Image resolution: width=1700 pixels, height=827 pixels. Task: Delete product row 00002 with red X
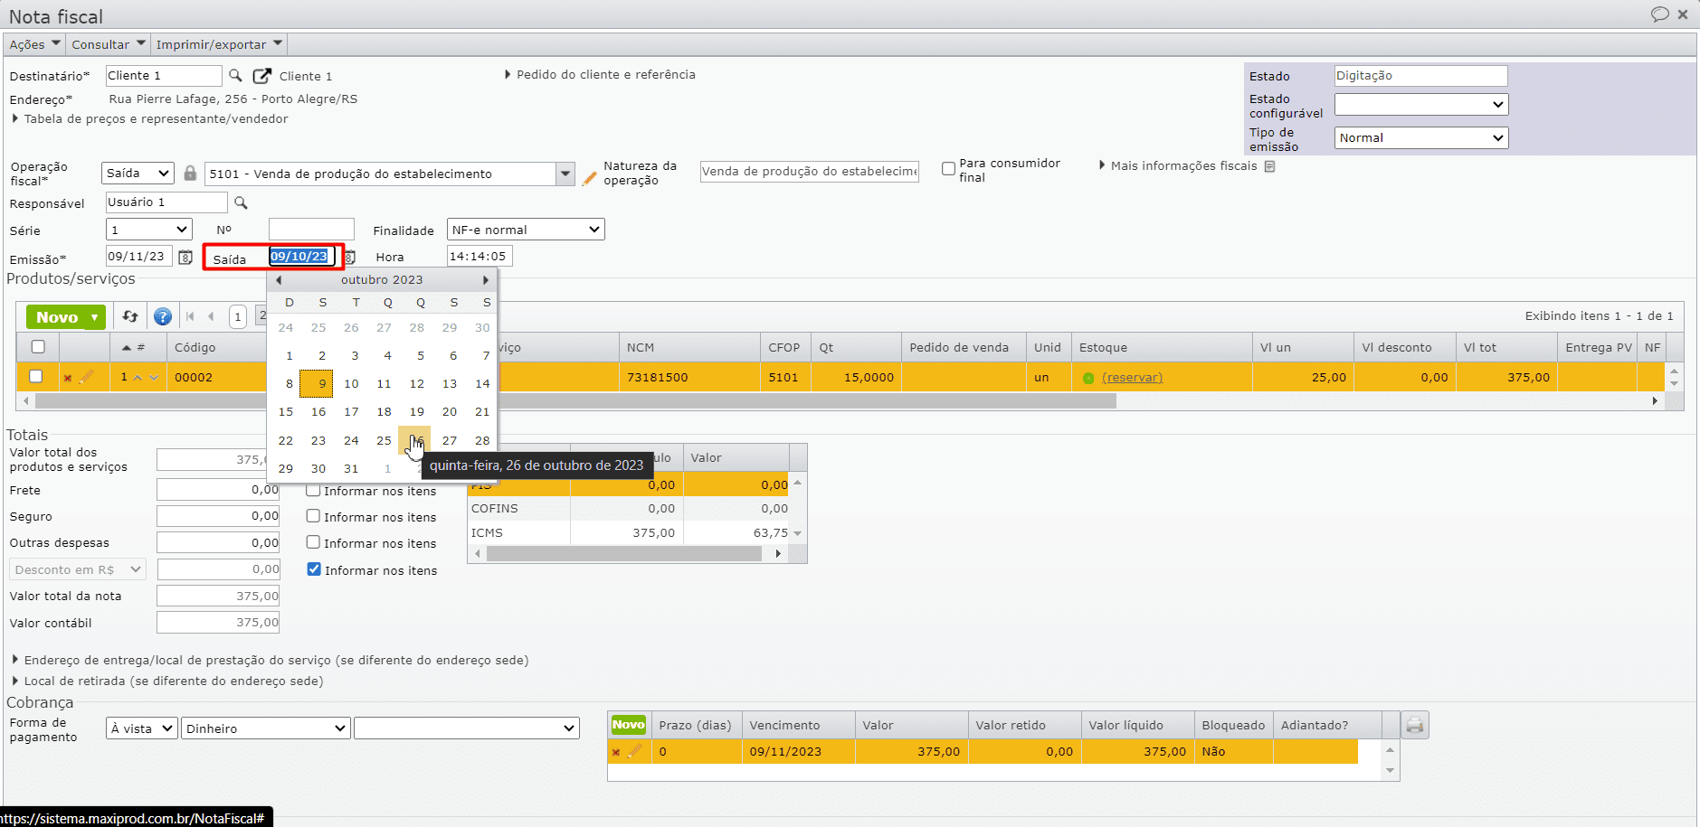coord(68,378)
